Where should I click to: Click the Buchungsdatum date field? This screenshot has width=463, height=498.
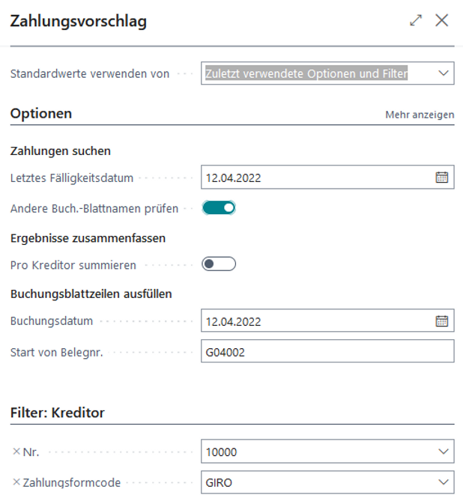click(315, 321)
